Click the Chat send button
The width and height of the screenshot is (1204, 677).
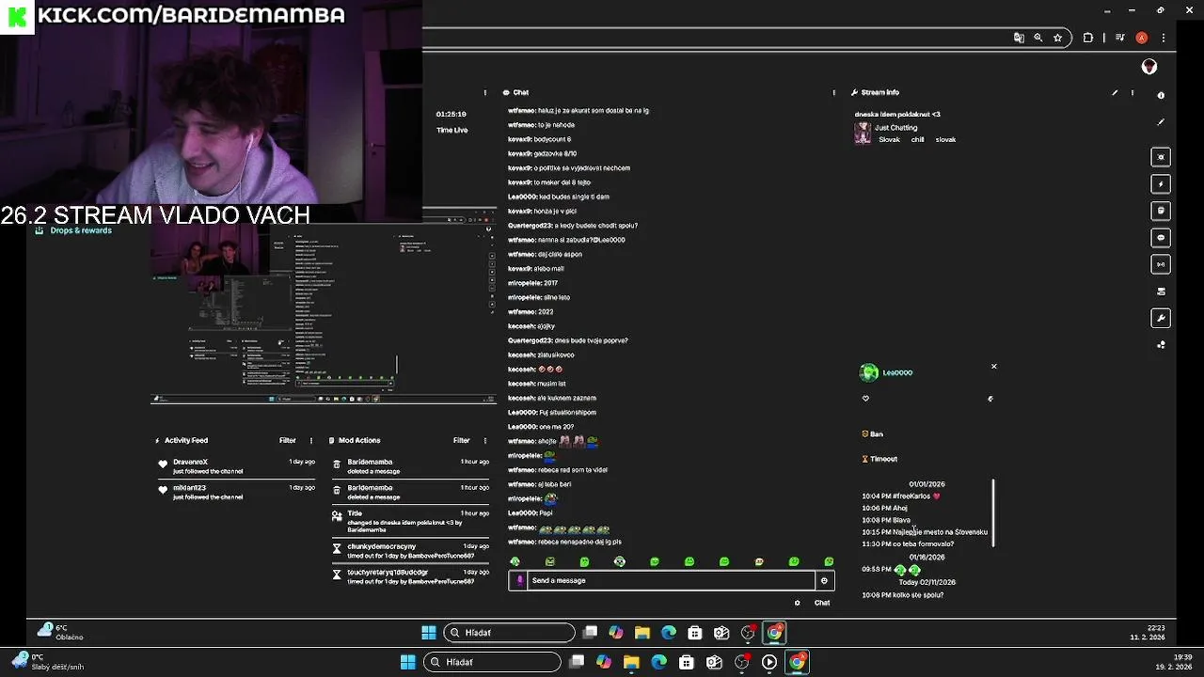pos(822,603)
